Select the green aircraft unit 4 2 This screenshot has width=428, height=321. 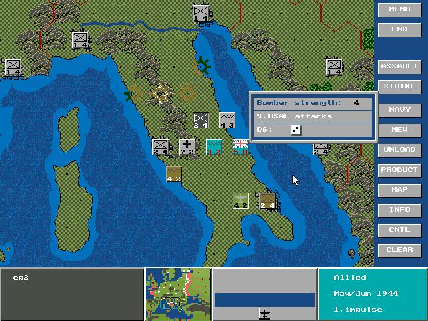click(241, 201)
